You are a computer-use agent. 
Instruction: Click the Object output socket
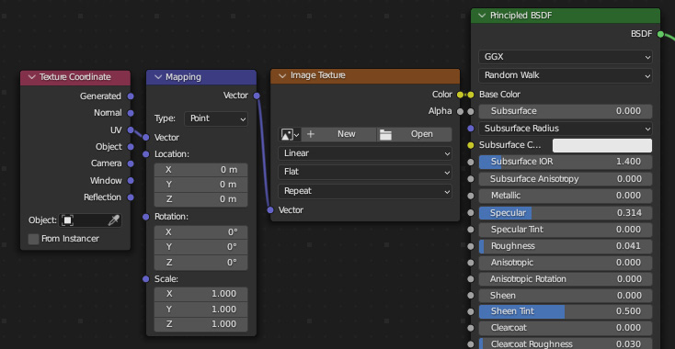pos(131,147)
